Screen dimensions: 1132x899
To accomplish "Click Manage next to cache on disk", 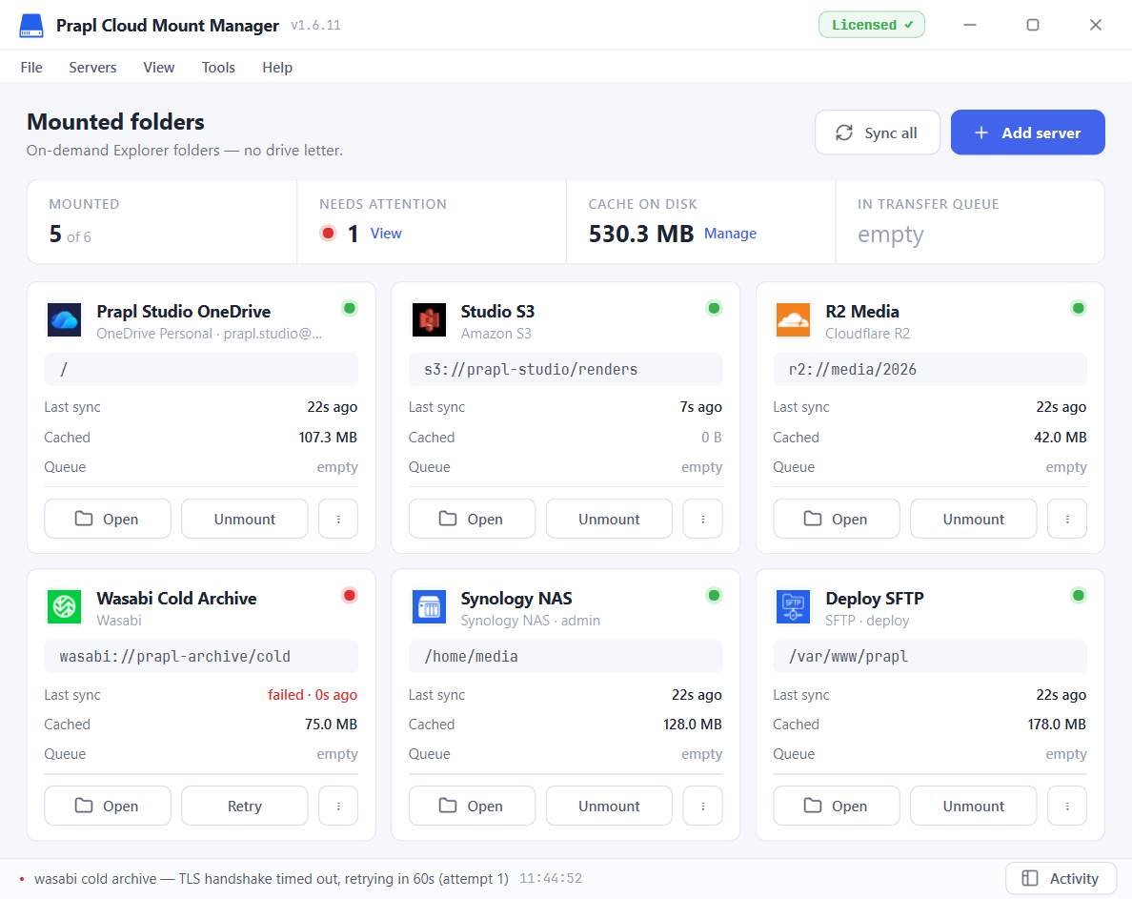I will (x=730, y=234).
